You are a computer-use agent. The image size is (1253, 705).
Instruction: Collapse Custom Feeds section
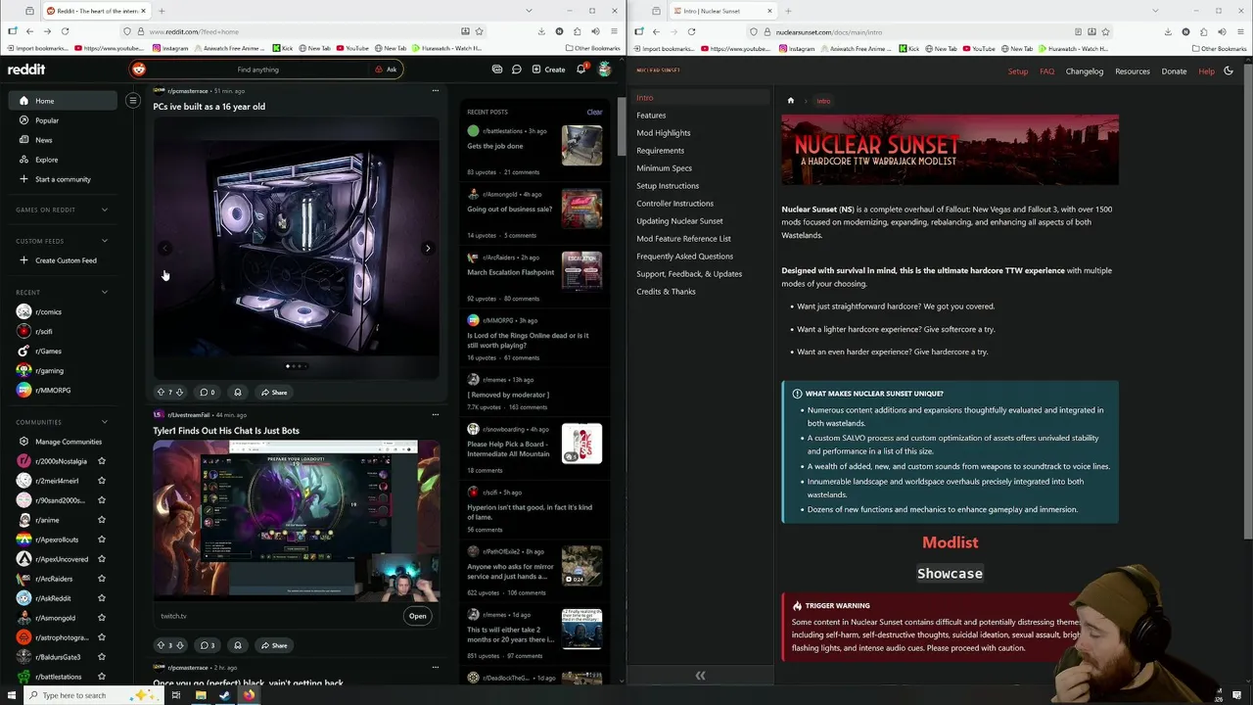click(x=105, y=241)
